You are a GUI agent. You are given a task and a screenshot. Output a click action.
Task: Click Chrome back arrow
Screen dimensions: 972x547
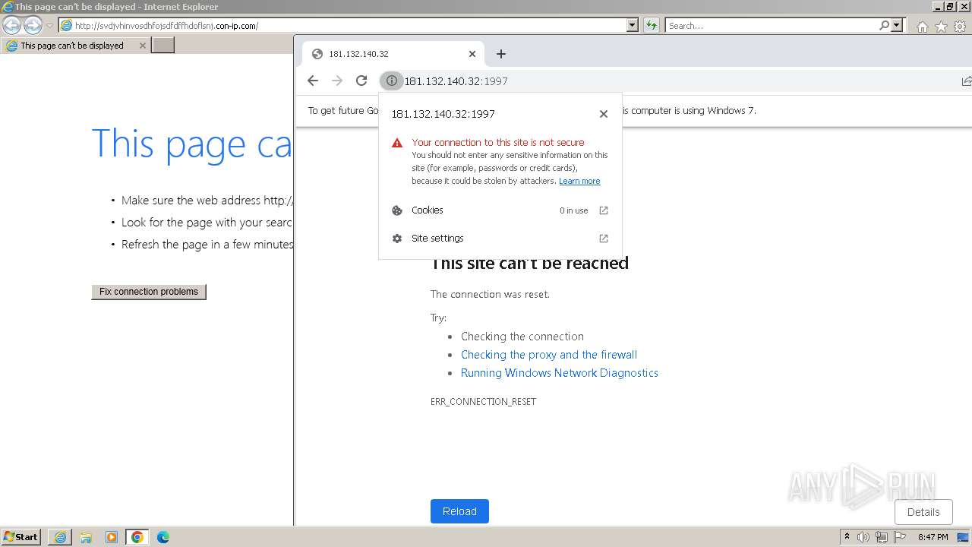pyautogui.click(x=313, y=81)
